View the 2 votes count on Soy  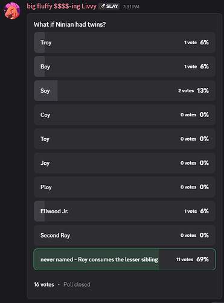186,91
